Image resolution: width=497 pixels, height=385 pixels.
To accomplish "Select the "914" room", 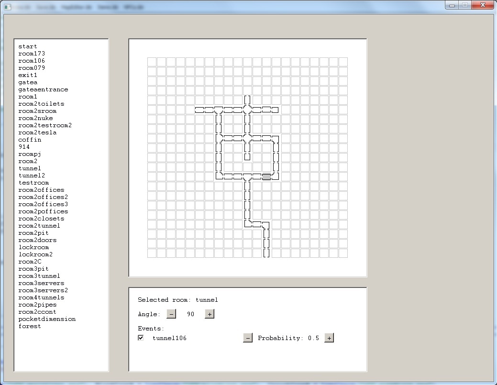I will [24, 147].
